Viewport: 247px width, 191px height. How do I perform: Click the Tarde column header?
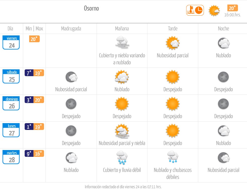point(173,28)
